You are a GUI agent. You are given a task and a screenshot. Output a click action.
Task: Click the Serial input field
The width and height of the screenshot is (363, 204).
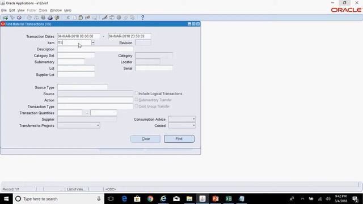154,68
